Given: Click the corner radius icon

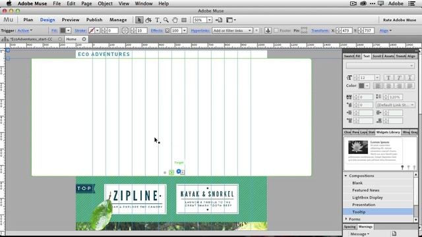Looking at the screenshot, I should coord(125,30).
